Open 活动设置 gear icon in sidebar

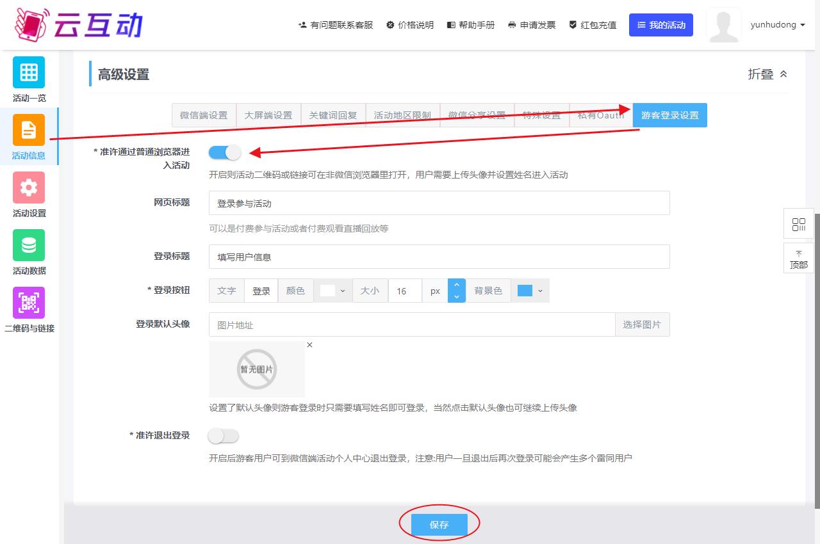[29, 188]
